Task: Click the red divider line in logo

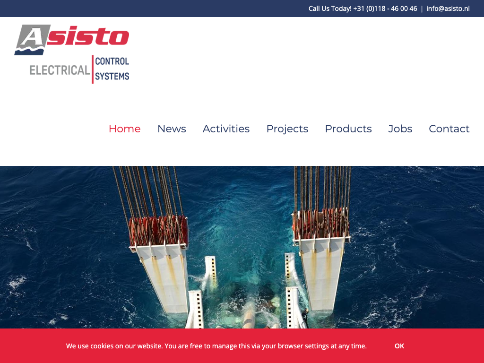Action: 92,69
